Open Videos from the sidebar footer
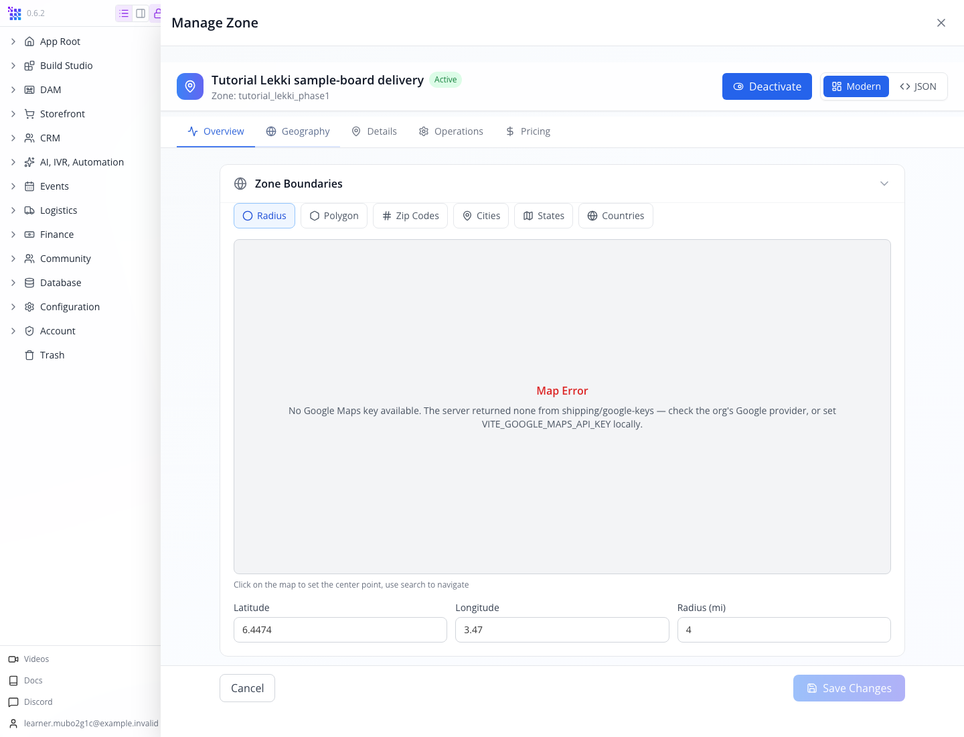 pyautogui.click(x=36, y=659)
